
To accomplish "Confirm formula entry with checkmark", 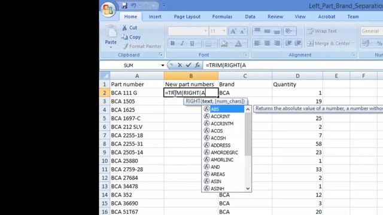I will point(189,65).
